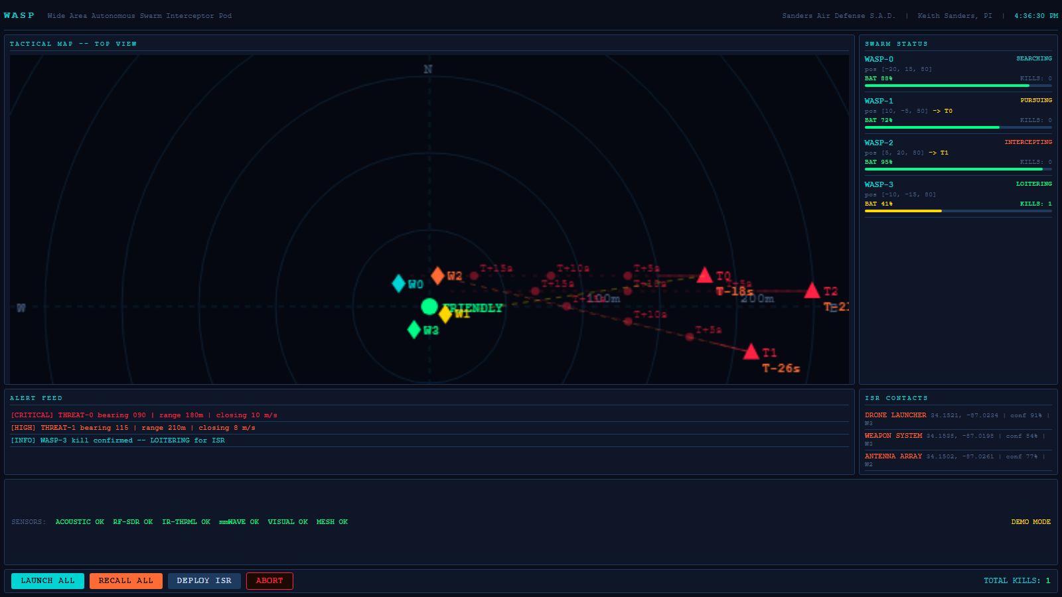This screenshot has height=597, width=1062.
Task: Click the KILLS: 1 value for WASP-3
Action: pyautogui.click(x=1036, y=204)
